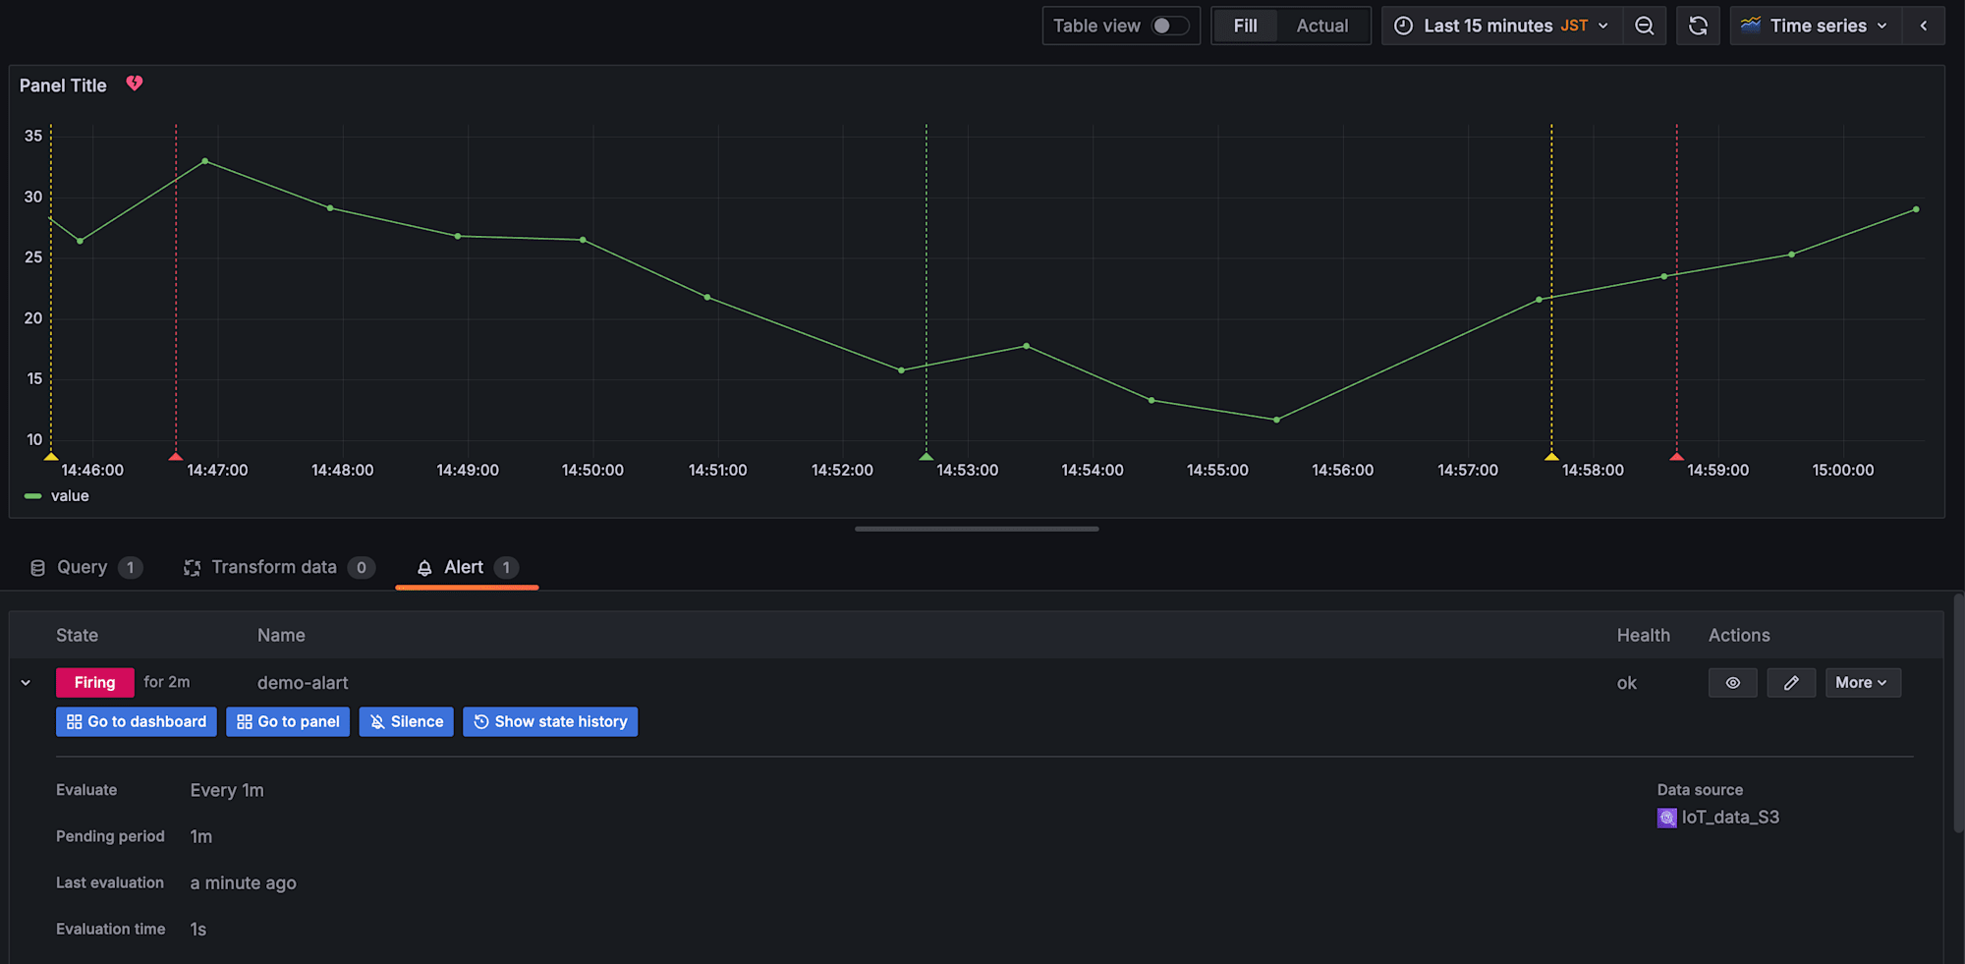The image size is (1965, 964).
Task: Switch to the Transform data tab
Action: coord(278,567)
